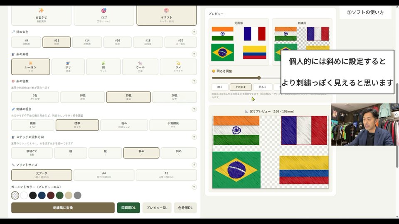Pick white garment color swatch
The image size is (399, 224).
24,195
